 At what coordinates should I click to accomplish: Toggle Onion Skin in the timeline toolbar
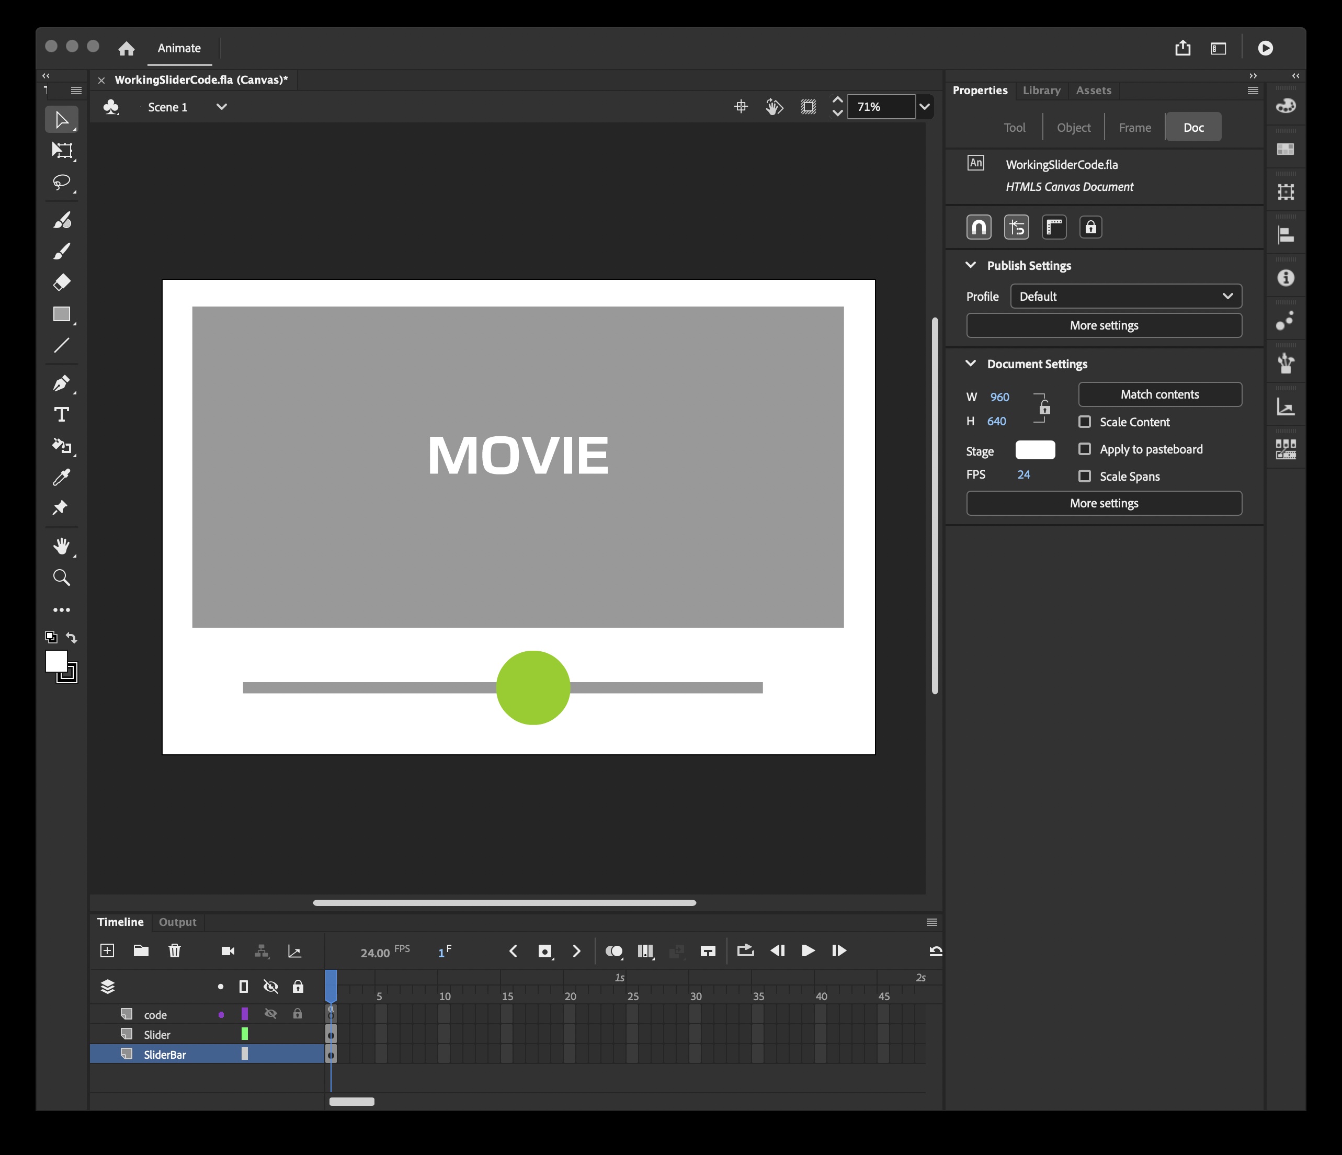click(x=614, y=951)
